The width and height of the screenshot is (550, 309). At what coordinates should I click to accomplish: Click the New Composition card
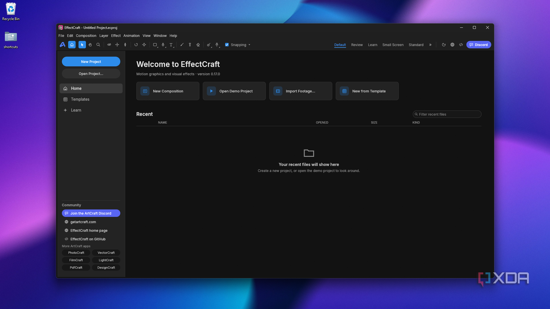click(168, 91)
